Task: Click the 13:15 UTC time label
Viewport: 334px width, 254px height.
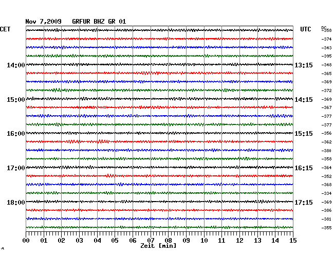Action: tap(304, 65)
